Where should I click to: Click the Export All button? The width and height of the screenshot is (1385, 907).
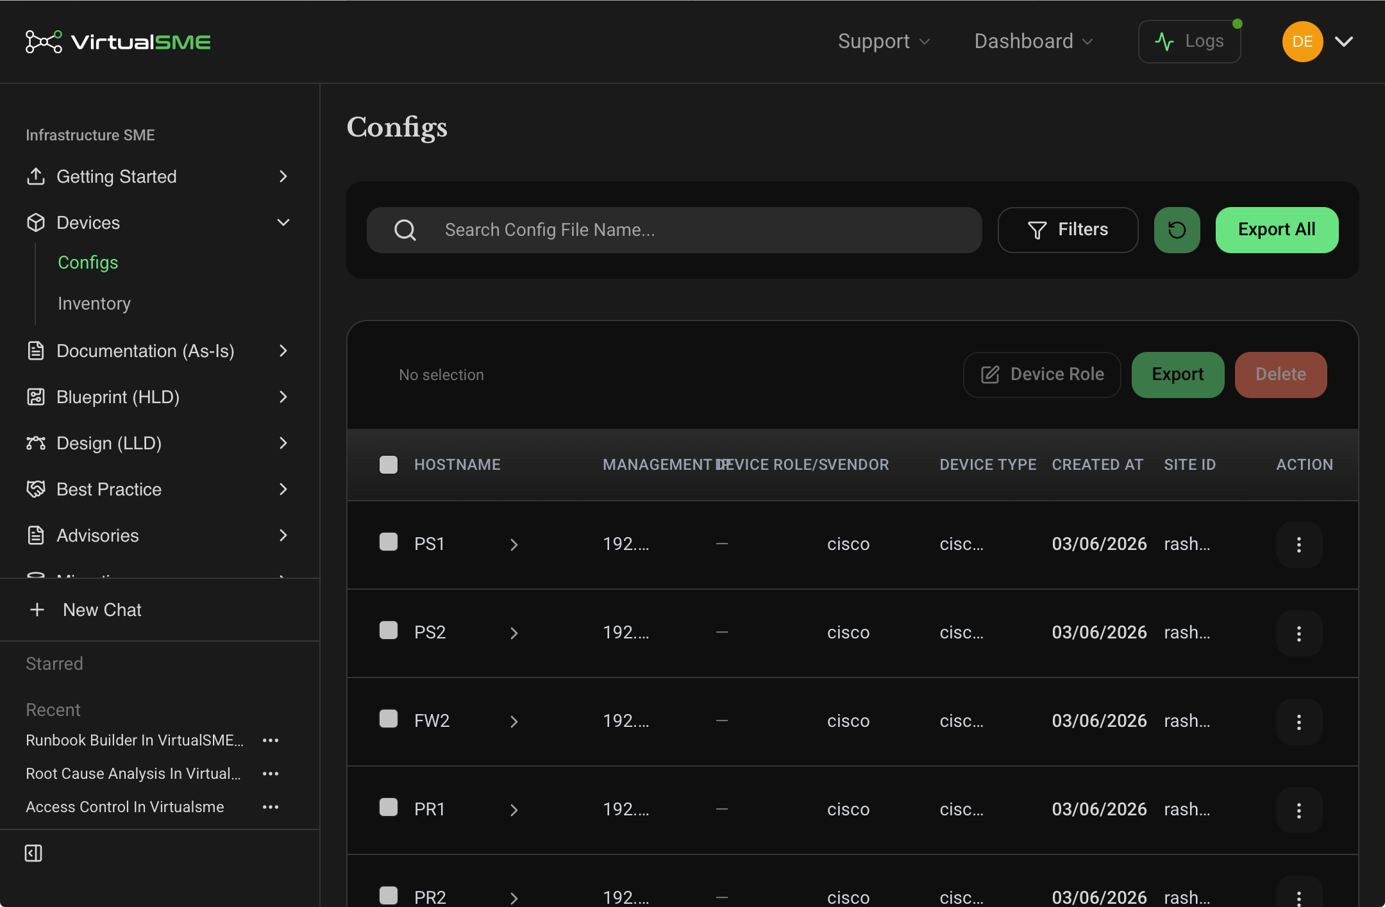click(x=1277, y=229)
